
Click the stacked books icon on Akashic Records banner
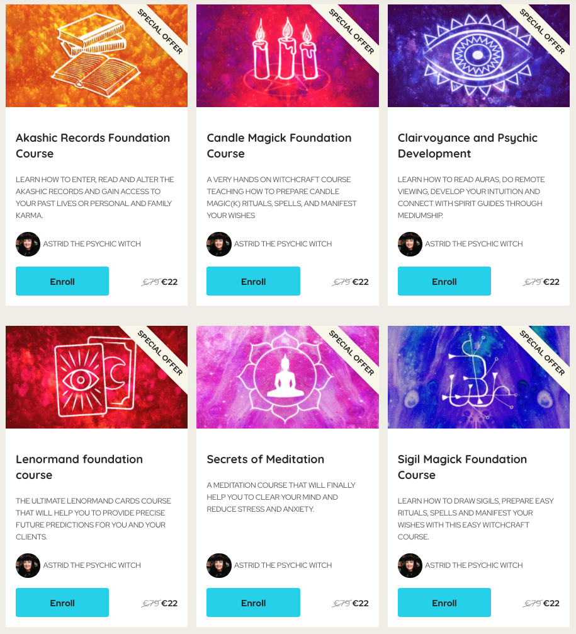point(96,55)
